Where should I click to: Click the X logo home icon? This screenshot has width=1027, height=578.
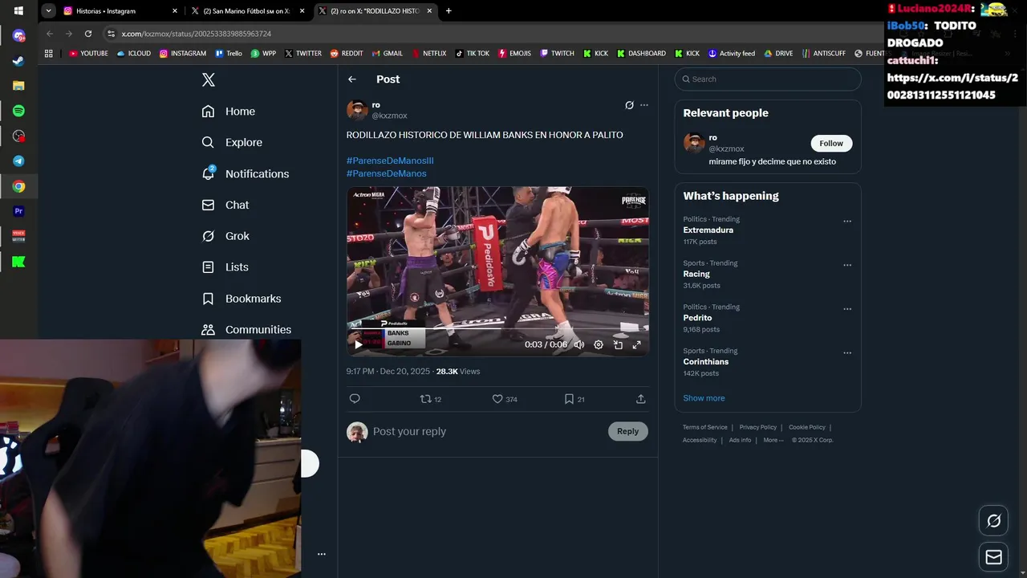[209, 79]
